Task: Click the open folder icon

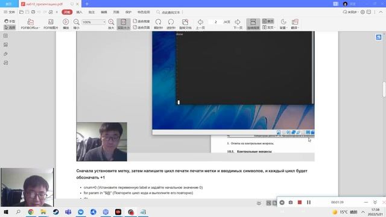Action: [x=22, y=12]
